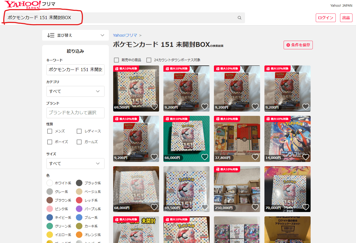
Task: Click heart on the 250,000円 listing
Action: [255, 207]
